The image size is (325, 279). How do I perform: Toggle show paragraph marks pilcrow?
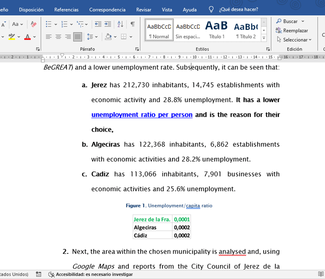pos(133,24)
